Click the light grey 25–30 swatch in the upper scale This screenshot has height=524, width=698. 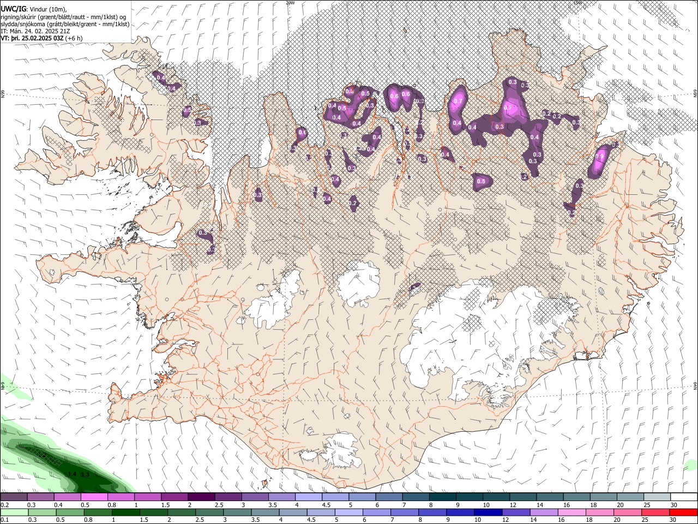point(657,497)
